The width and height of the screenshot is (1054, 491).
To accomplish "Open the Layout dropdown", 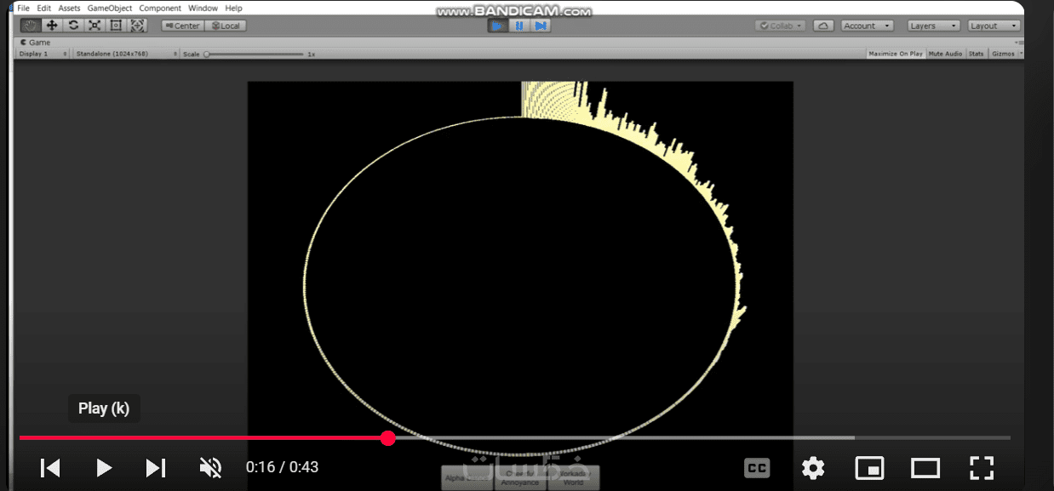I will pos(994,26).
